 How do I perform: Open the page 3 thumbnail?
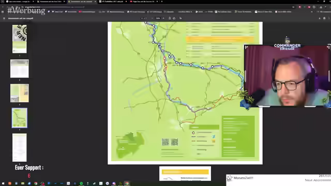click(x=20, y=93)
